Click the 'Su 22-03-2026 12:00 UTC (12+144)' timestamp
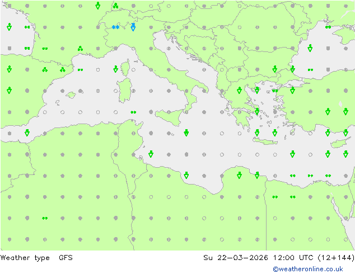The height and width of the screenshot is (274, 355). pos(279,258)
